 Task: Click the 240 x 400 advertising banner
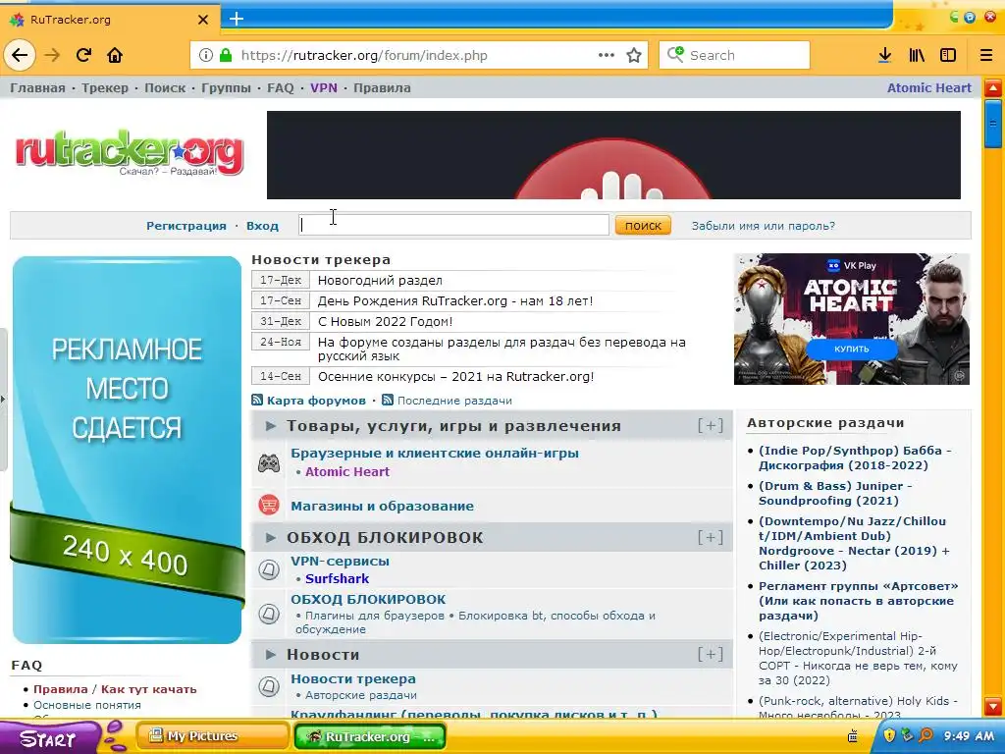point(127,450)
